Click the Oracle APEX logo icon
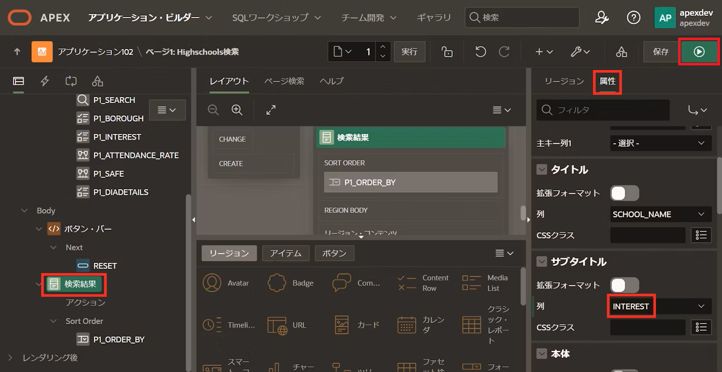722x372 pixels. [x=19, y=18]
